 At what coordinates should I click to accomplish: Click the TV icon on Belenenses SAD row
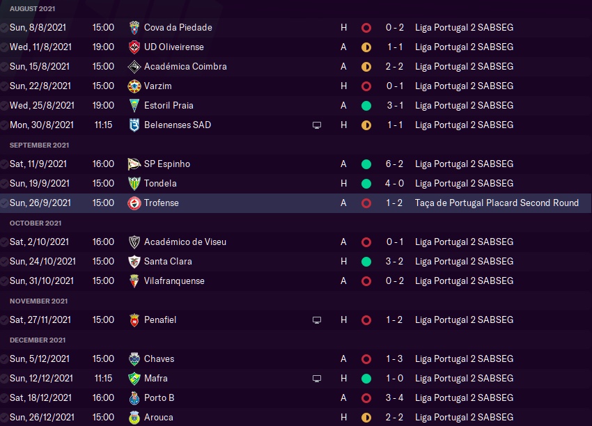click(317, 125)
